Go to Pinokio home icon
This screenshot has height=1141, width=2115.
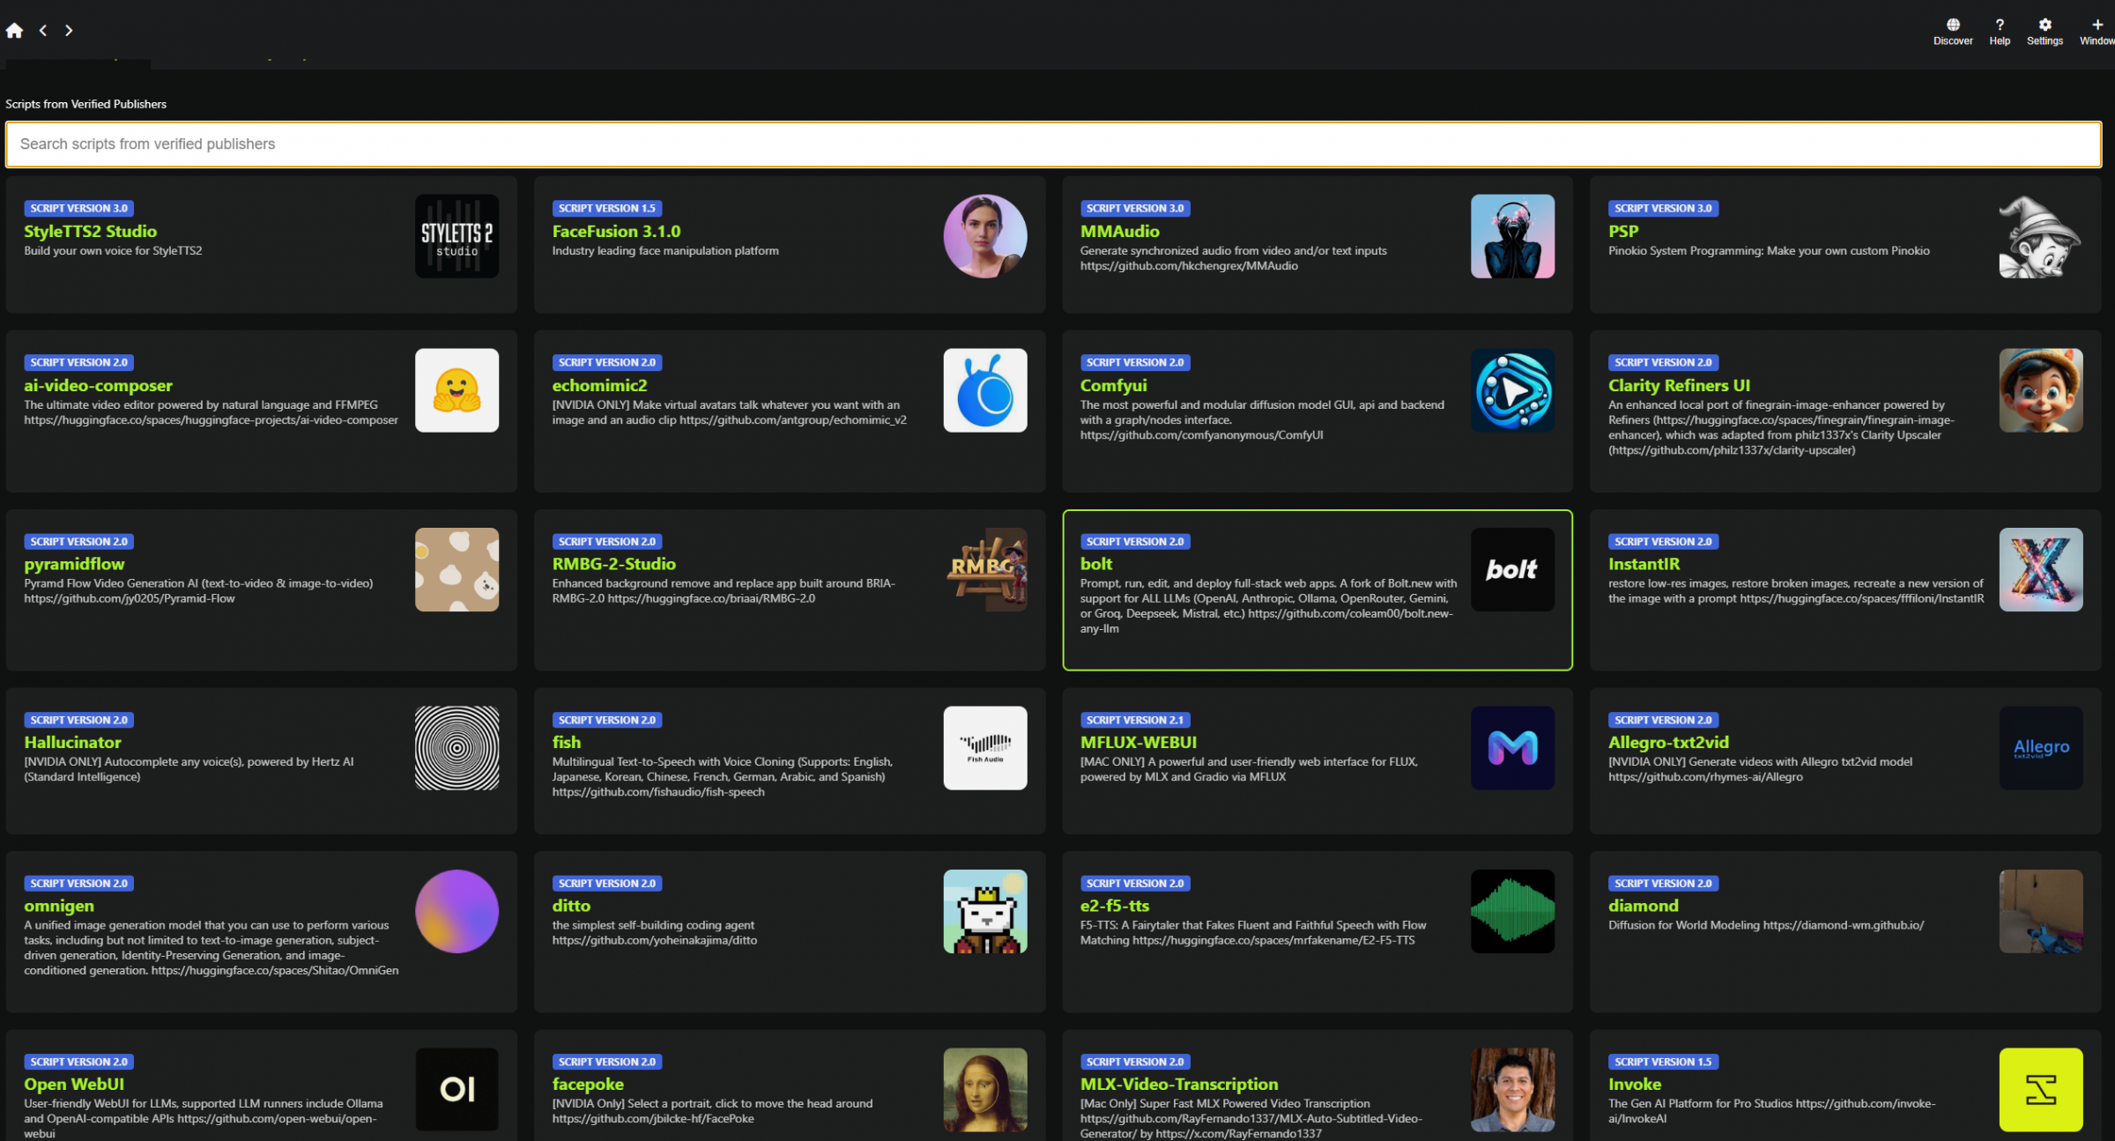click(x=14, y=31)
